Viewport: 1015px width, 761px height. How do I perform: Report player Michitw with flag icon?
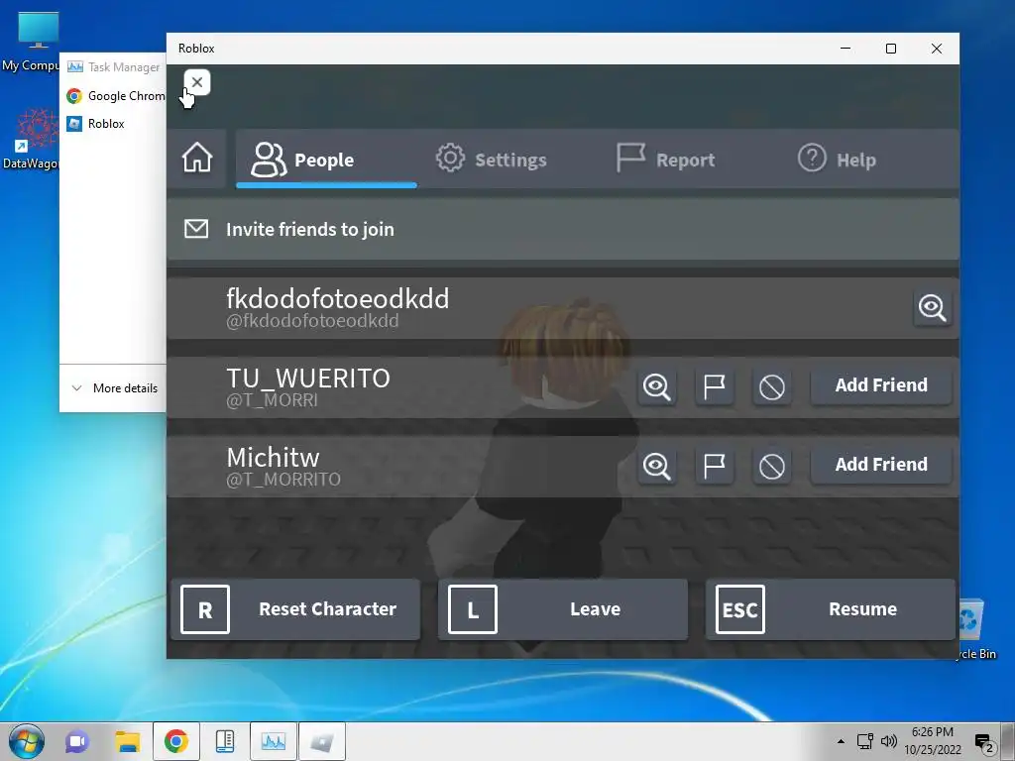tap(714, 466)
